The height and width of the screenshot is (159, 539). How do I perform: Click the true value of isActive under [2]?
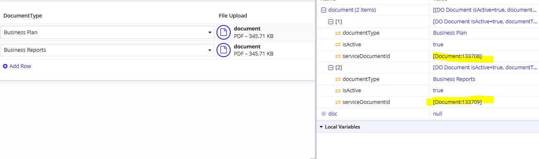(438, 91)
